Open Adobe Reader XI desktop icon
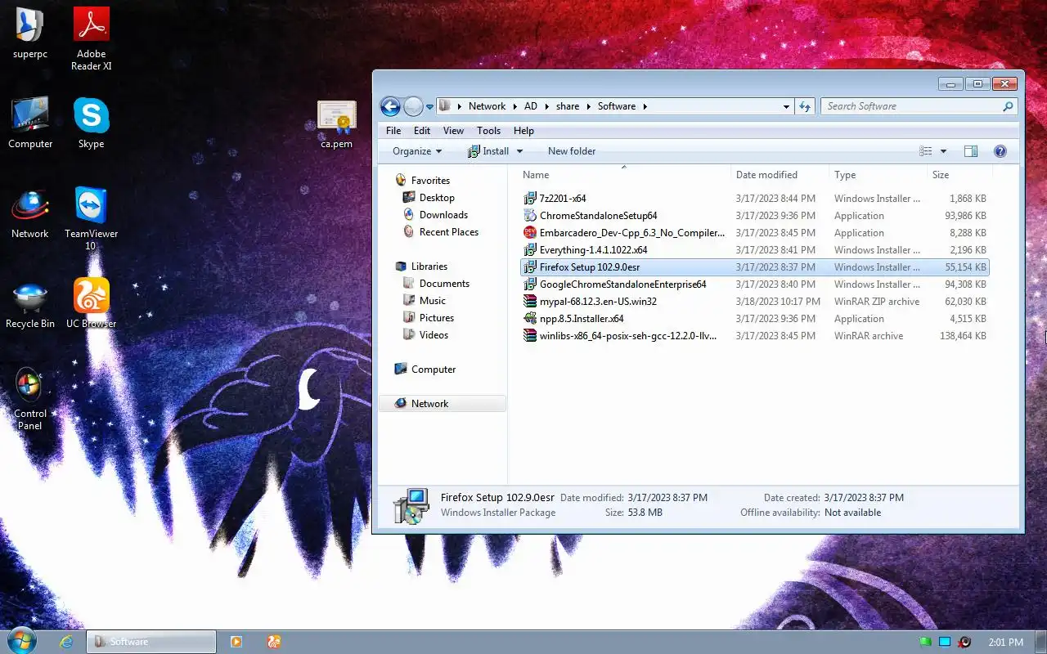The image size is (1047, 654). (x=91, y=38)
